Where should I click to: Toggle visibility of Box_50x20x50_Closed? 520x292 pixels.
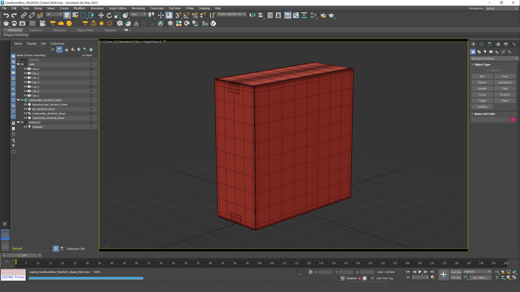25,109
